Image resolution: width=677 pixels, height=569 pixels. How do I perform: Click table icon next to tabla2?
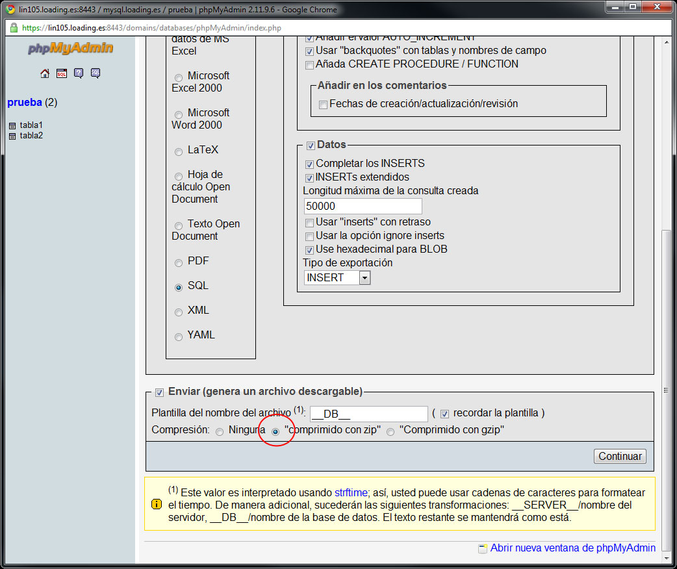click(12, 136)
